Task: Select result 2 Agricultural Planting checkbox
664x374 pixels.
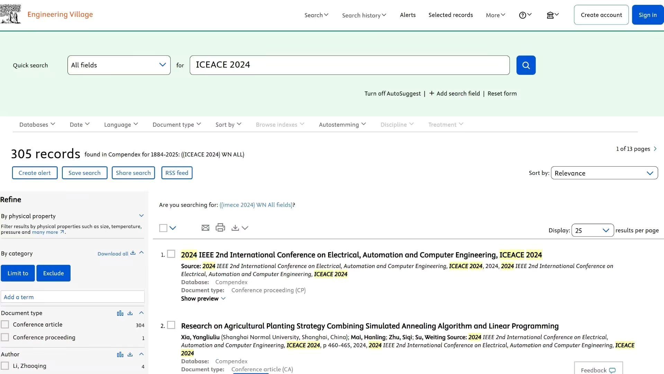Action: (171, 325)
